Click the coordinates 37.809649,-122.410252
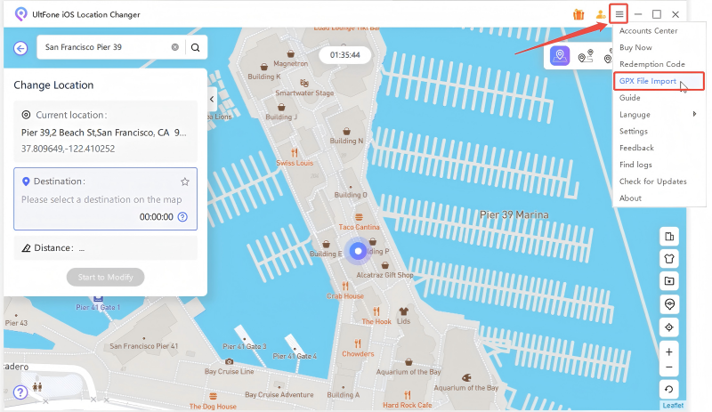 point(69,149)
